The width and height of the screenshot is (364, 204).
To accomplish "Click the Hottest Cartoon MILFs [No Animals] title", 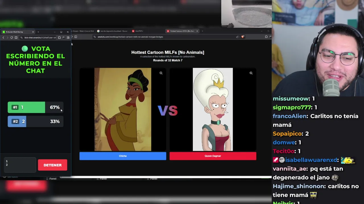I will pyautogui.click(x=168, y=52).
